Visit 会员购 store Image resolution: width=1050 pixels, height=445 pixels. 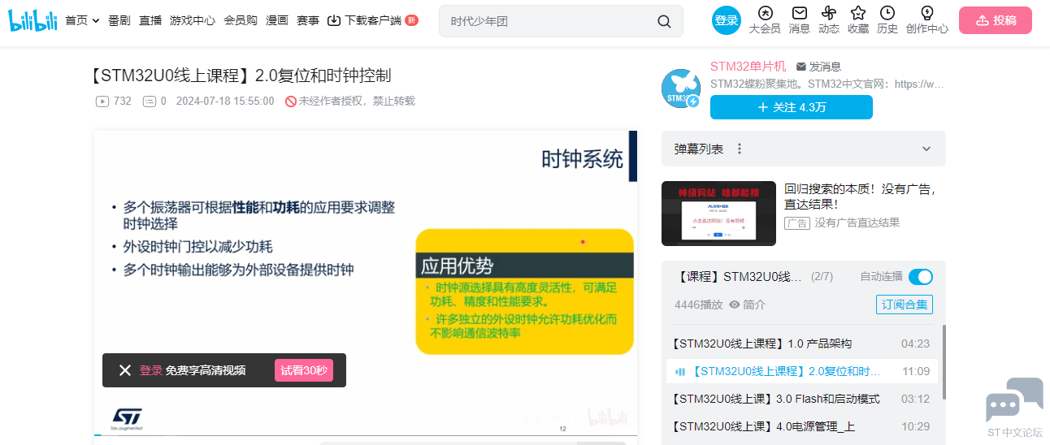[241, 20]
